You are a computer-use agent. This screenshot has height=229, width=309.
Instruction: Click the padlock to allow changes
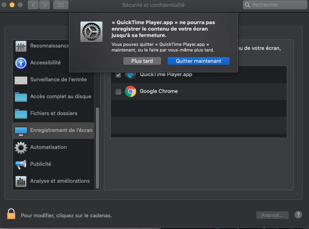[x=11, y=214]
